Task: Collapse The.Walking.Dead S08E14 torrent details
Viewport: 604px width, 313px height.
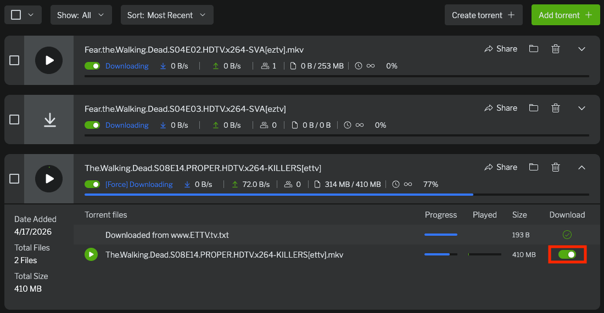Action: pos(582,167)
